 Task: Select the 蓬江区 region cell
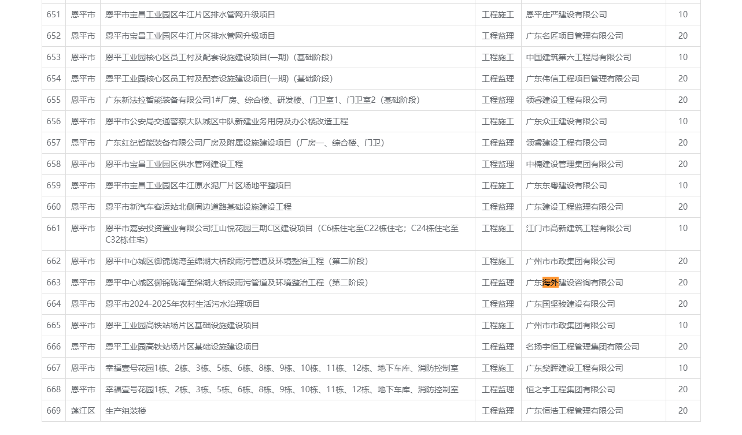click(83, 411)
